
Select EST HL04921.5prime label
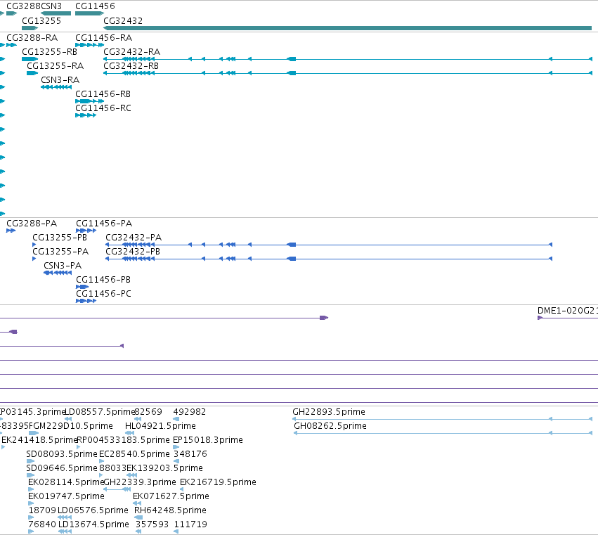point(160,426)
